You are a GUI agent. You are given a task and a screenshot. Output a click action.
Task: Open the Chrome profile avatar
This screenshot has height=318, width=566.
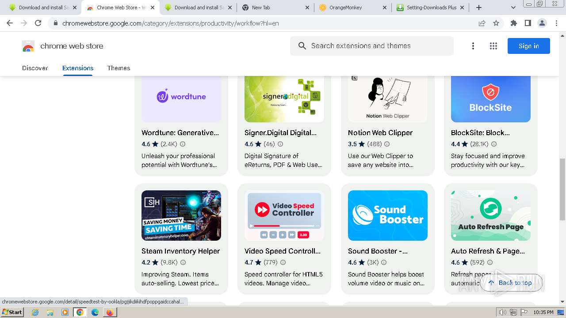pyautogui.click(x=542, y=23)
